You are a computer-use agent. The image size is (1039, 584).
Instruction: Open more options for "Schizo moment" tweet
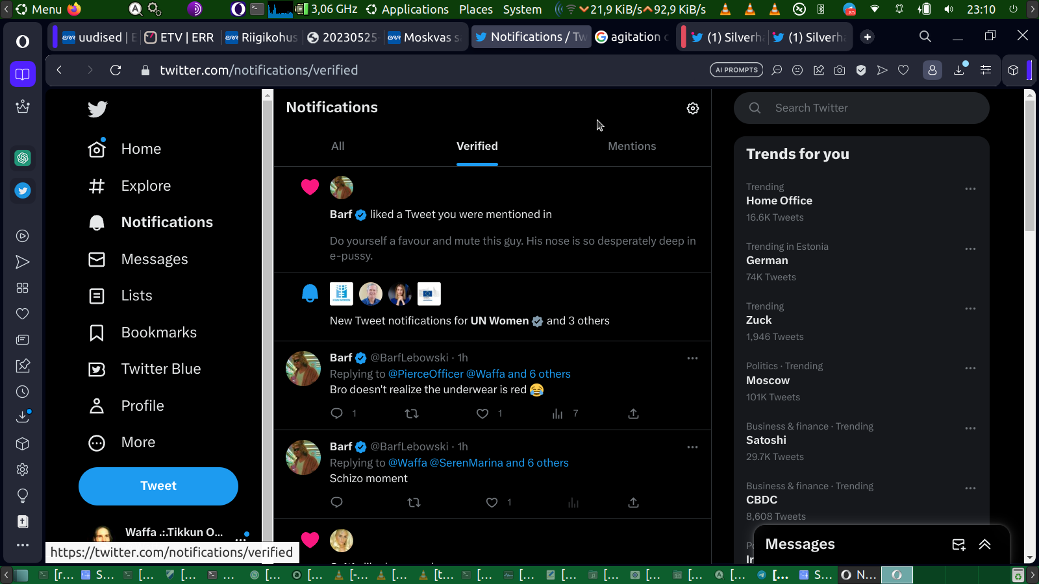click(693, 447)
